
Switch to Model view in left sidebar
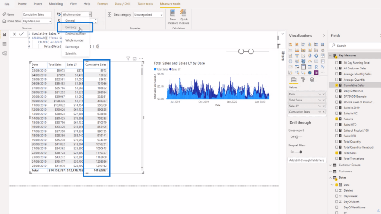pyautogui.click(x=4, y=53)
